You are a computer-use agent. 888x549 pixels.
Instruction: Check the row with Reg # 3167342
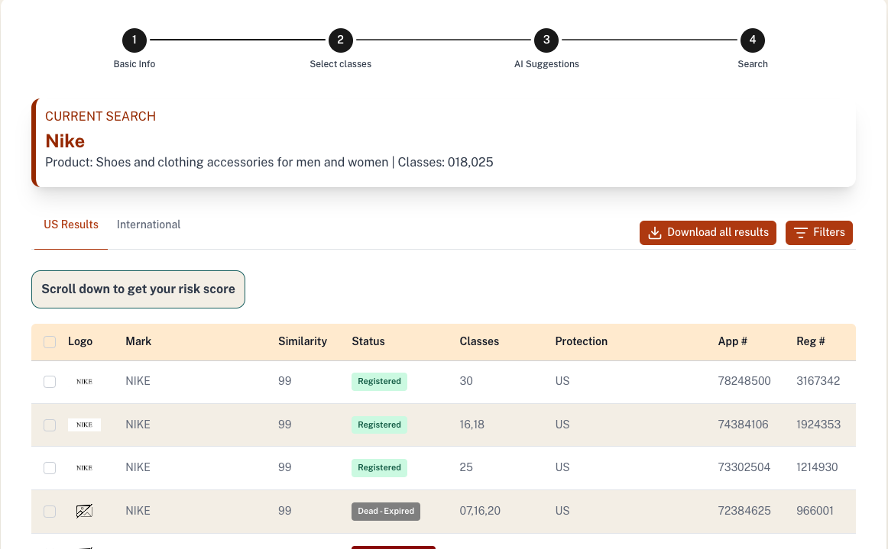[x=50, y=382]
